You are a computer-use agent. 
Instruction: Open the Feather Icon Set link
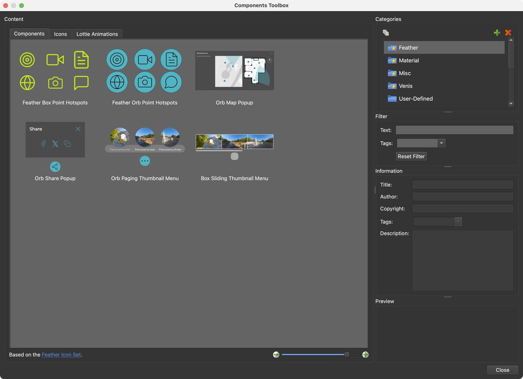[x=61, y=354]
